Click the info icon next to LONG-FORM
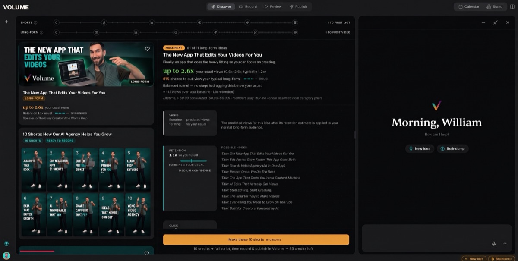518x261 pixels. click(x=41, y=32)
